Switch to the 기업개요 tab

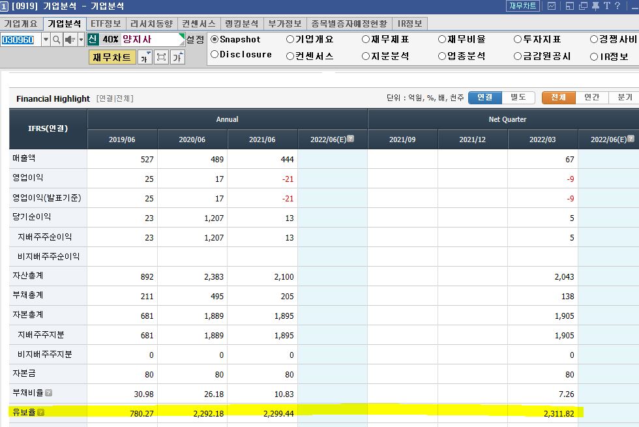pos(20,23)
